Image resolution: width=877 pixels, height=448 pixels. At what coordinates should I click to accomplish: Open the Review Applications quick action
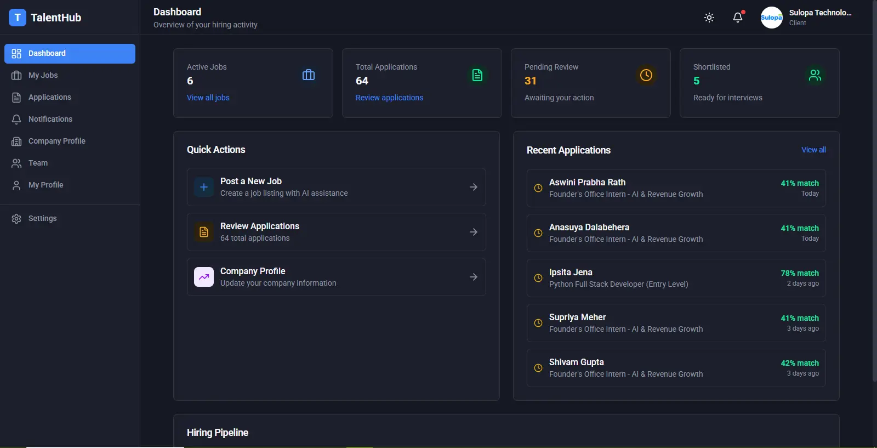tap(337, 232)
